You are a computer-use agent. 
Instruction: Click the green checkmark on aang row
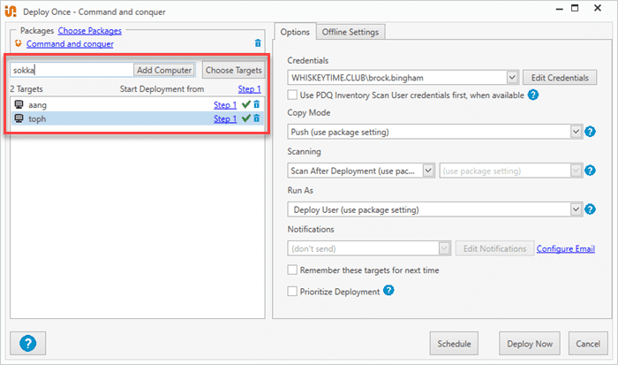tap(246, 104)
